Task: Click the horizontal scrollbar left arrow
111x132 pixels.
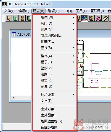Action: click(x=14, y=98)
